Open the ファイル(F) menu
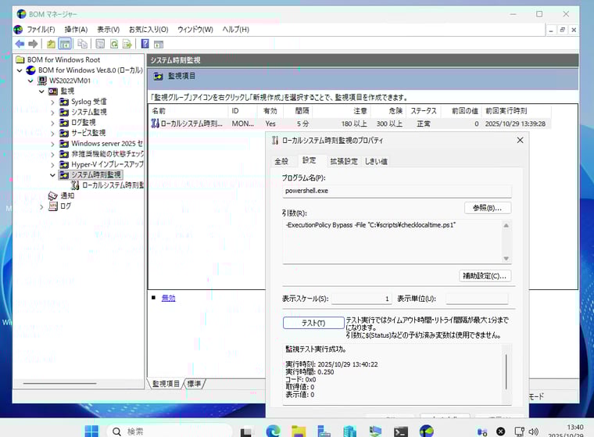 point(41,29)
